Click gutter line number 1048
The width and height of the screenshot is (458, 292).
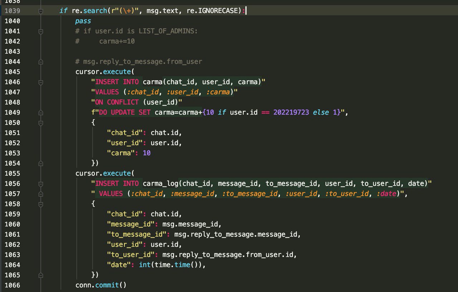point(12,102)
